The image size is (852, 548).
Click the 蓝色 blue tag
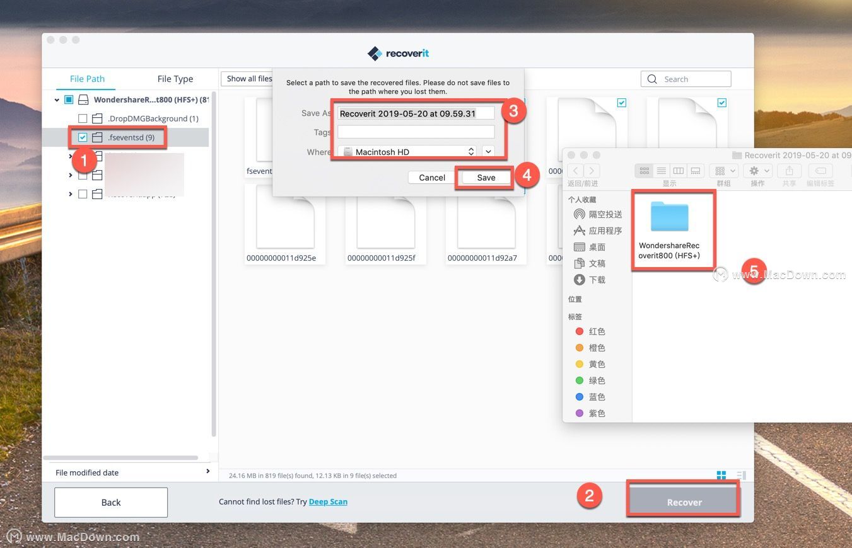tap(590, 397)
